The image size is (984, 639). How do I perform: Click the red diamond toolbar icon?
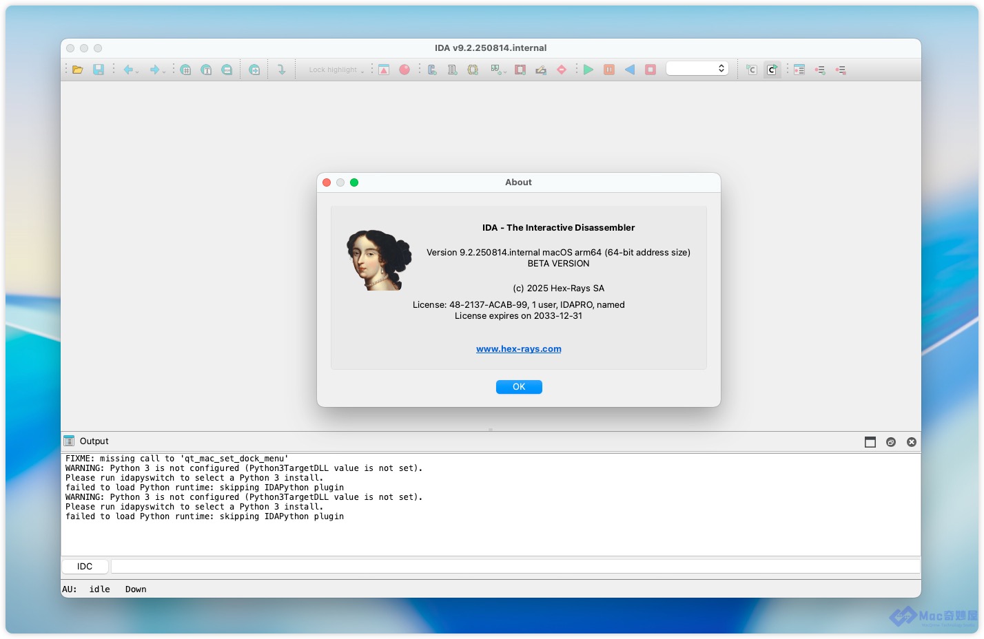[562, 70]
